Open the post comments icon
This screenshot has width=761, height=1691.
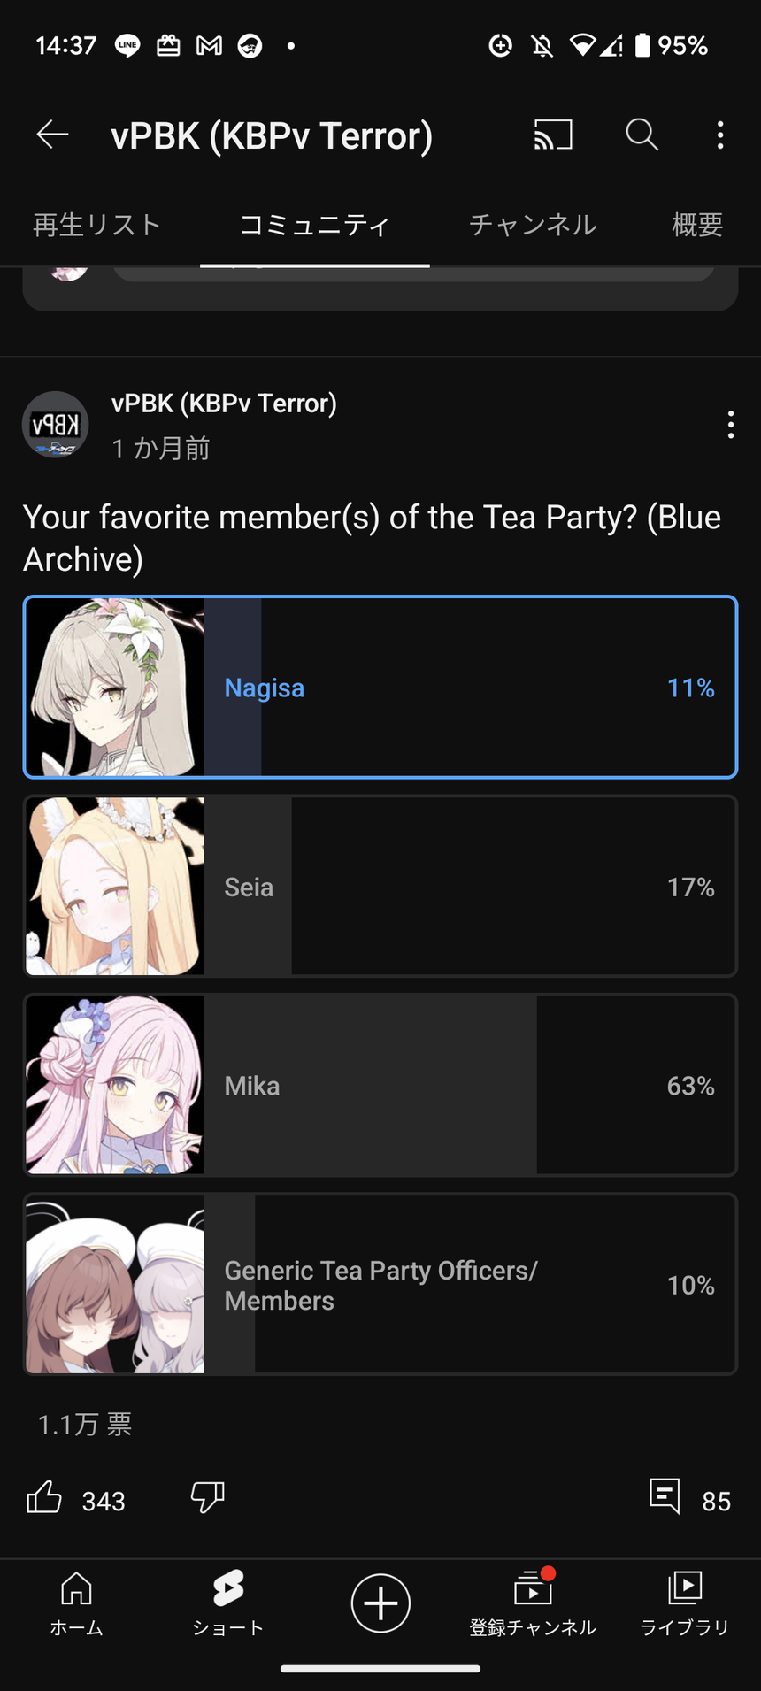665,1496
